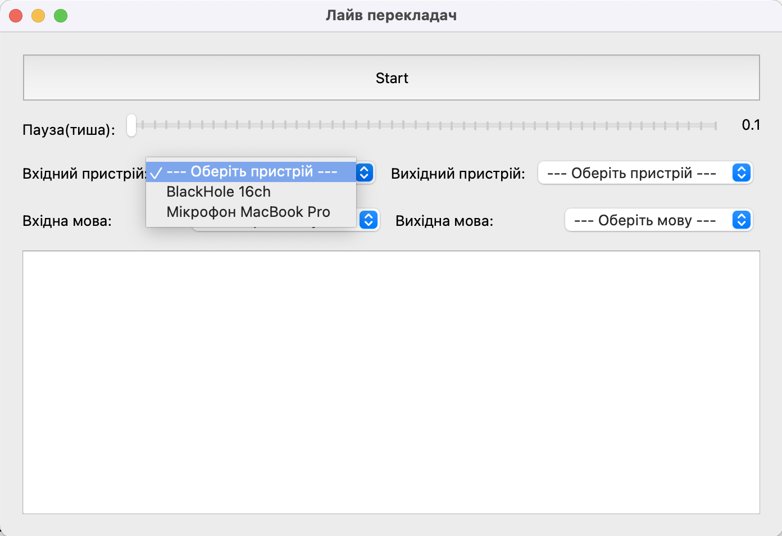Click inside the empty translation text area

[x=391, y=382]
